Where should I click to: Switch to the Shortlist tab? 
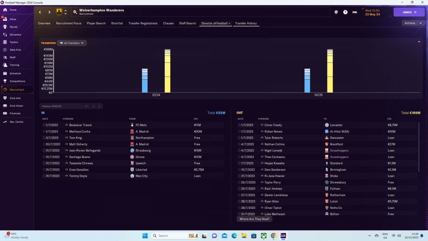click(117, 23)
